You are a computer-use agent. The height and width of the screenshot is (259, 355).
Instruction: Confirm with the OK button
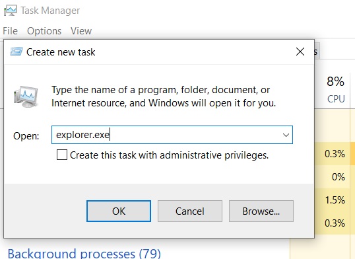point(119,211)
